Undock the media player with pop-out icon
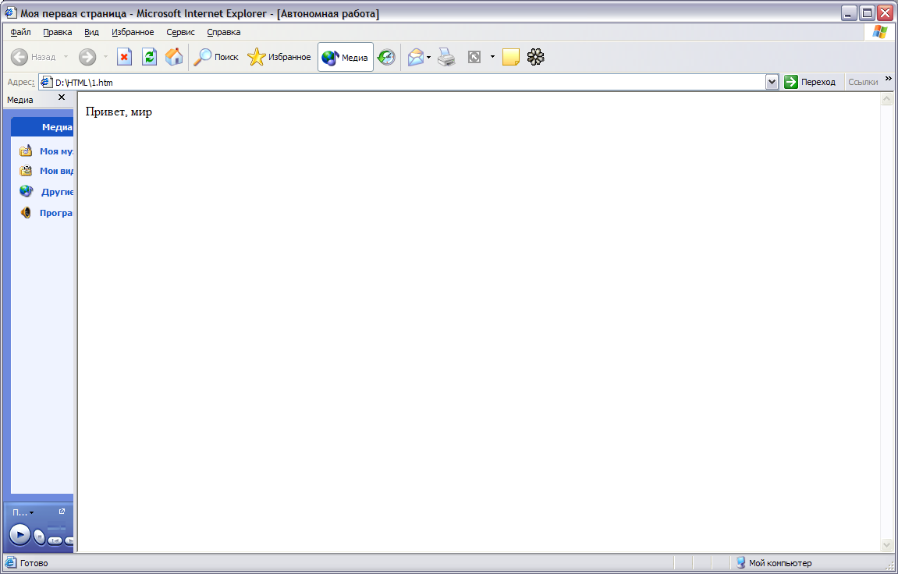The width and height of the screenshot is (898, 574). click(62, 512)
